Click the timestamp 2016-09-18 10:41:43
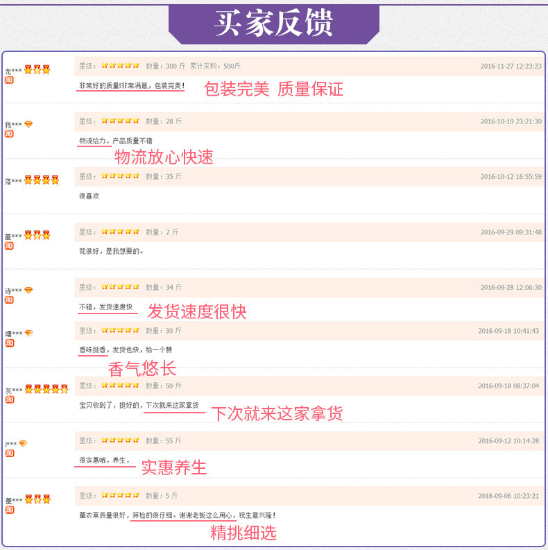Viewport: 548px width, 550px height. (x=508, y=331)
